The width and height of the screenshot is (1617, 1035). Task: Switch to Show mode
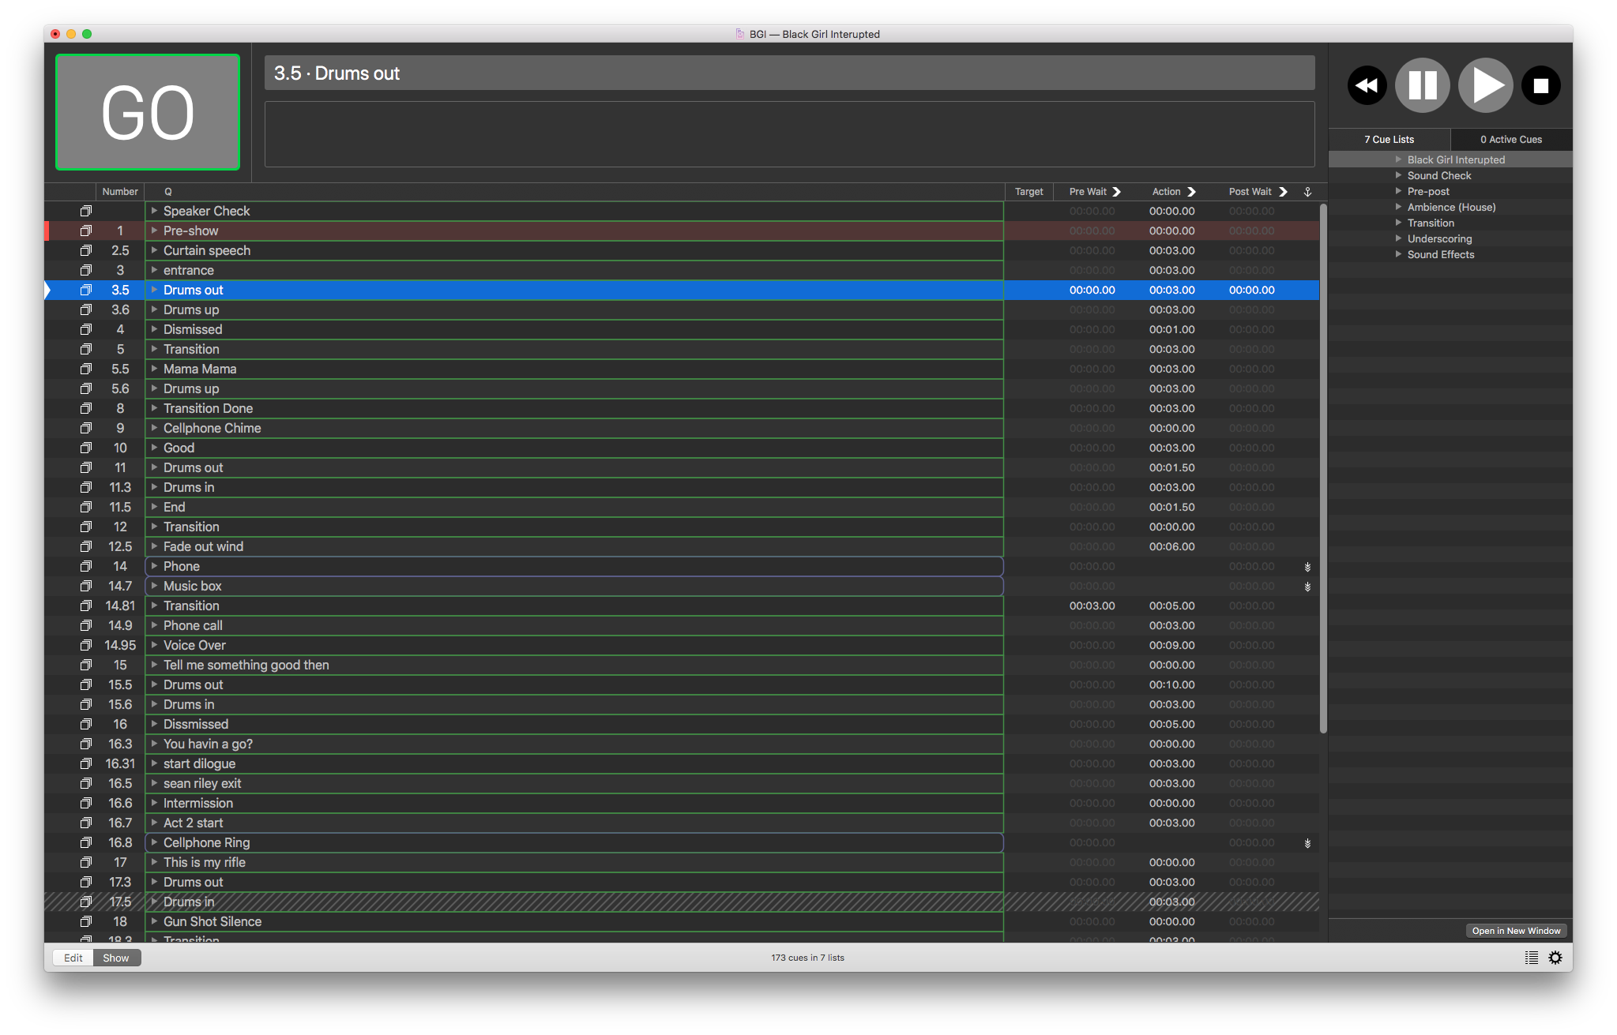click(116, 958)
